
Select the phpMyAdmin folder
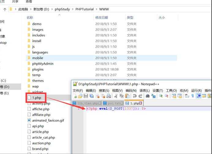[x=43, y=64]
